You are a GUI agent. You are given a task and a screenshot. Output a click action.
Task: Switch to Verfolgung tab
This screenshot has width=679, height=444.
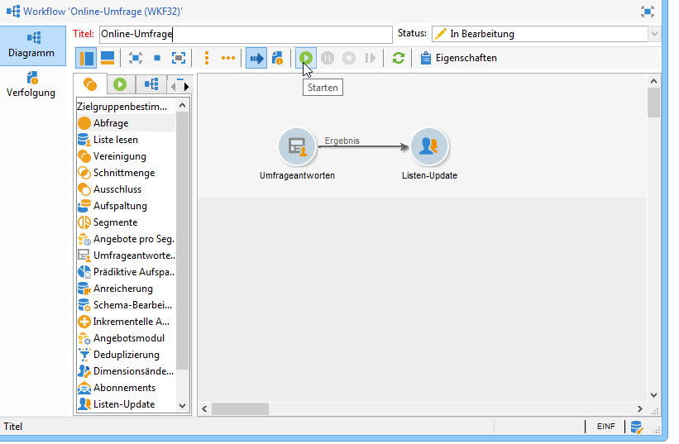[33, 84]
